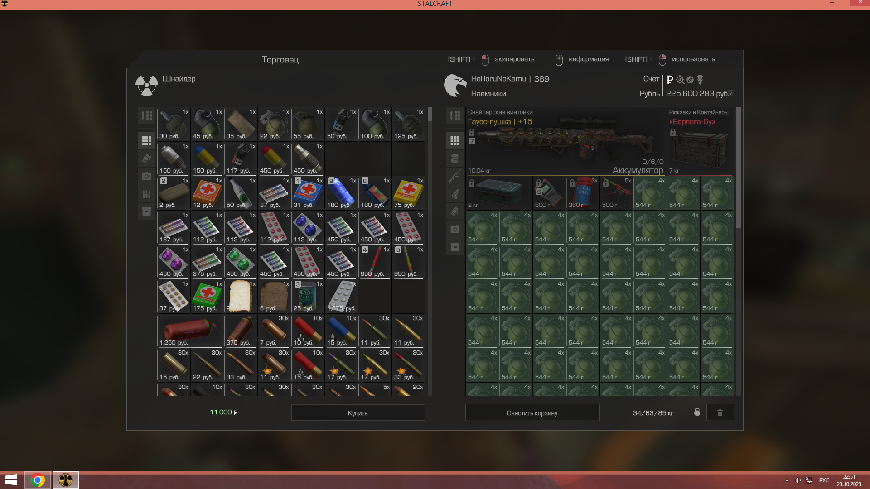Image resolution: width=870 pixels, height=489 pixels.
Task: Click the skull currency icon
Action: pos(700,80)
